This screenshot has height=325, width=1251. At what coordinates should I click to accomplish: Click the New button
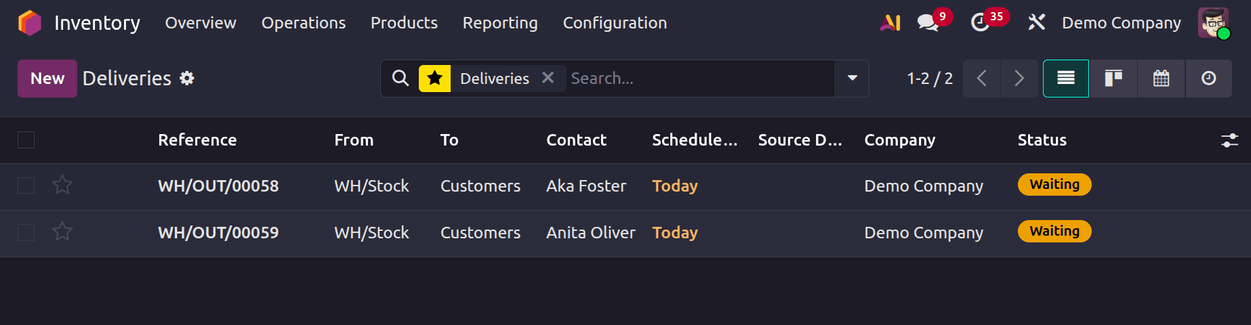pos(47,79)
